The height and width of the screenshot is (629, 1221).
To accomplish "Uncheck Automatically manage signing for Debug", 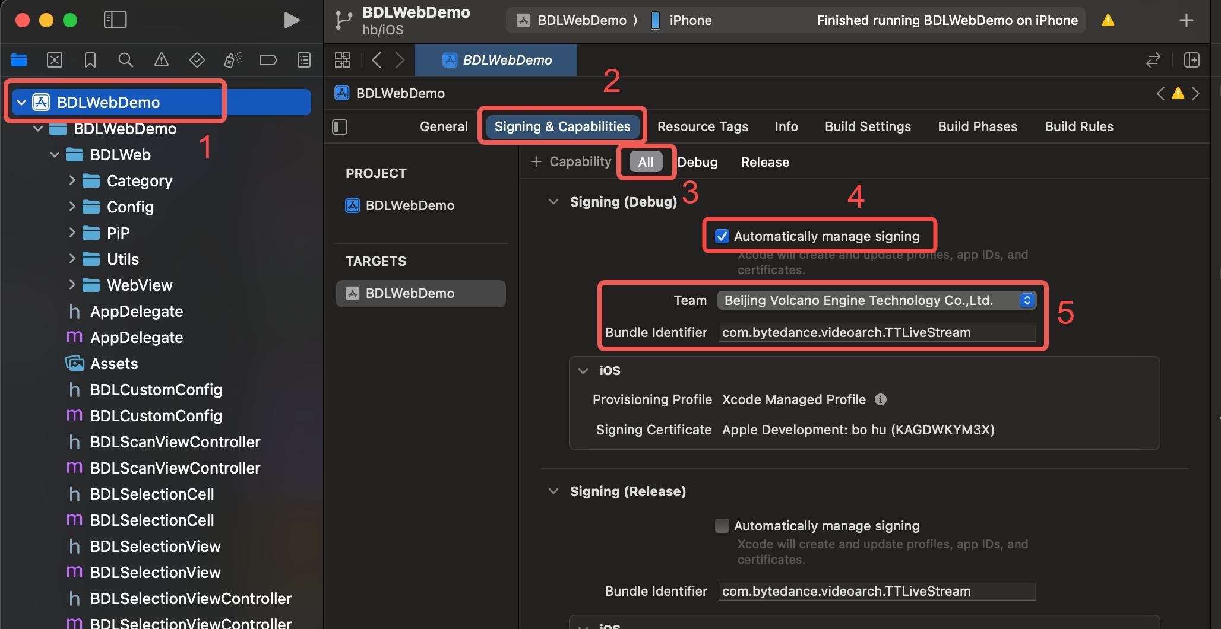I will tap(722, 236).
